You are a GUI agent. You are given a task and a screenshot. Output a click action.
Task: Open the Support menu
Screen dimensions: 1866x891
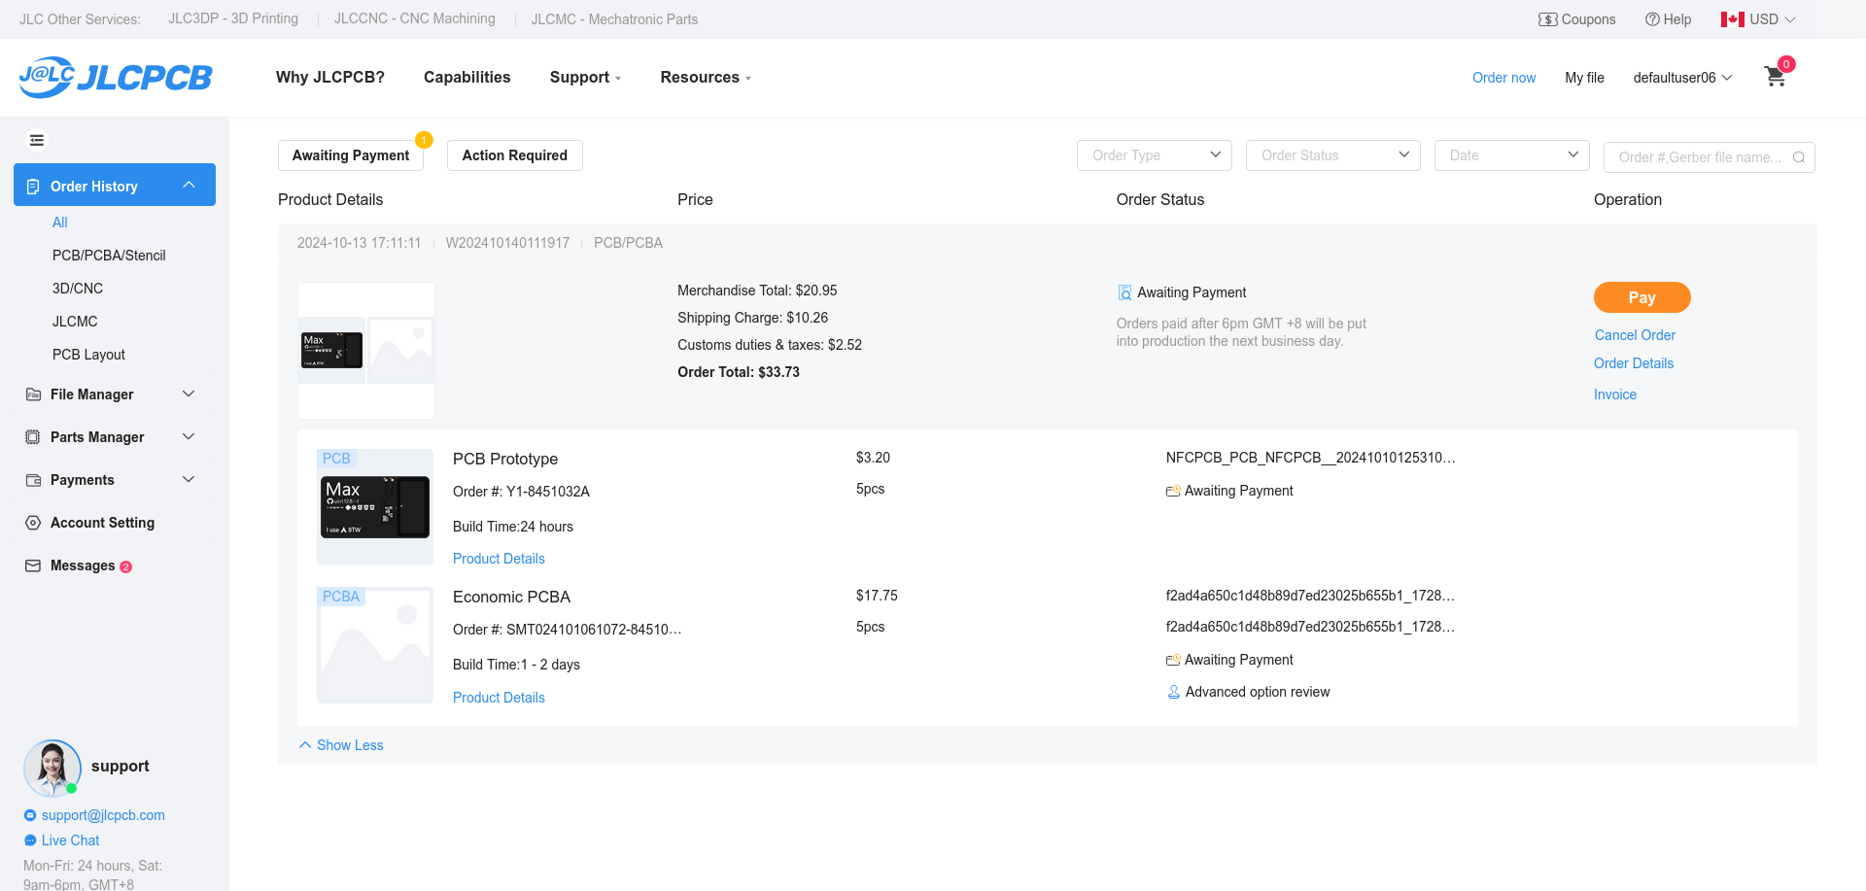(585, 77)
